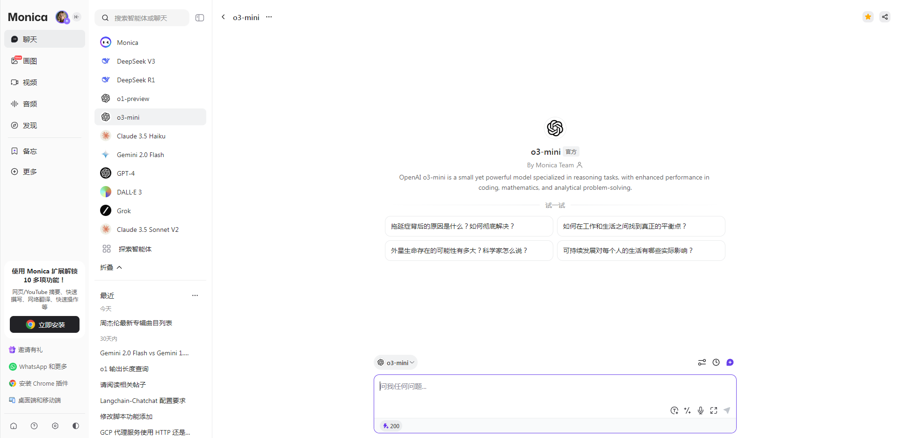Select the Monica bot
The image size is (898, 438).
pos(150,43)
